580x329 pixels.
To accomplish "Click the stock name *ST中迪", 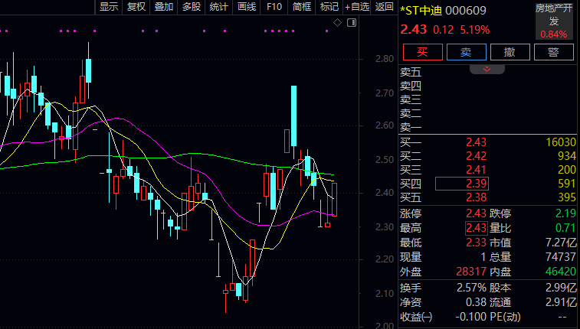I will pos(421,11).
